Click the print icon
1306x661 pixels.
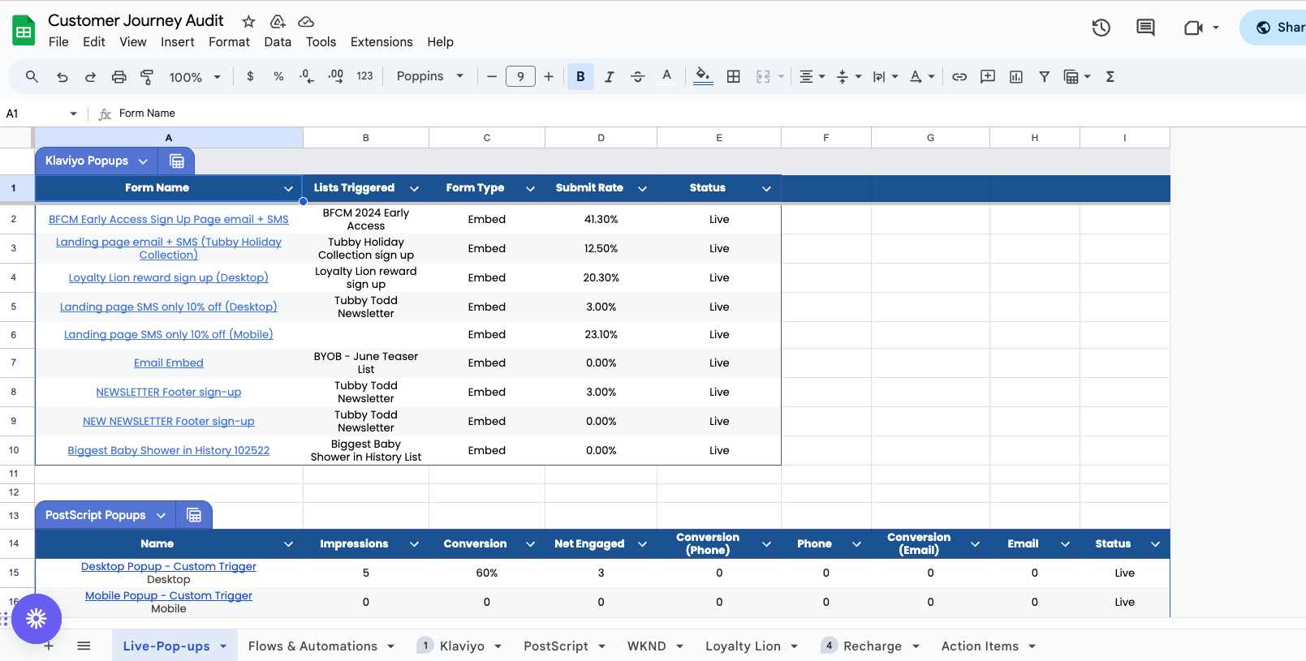[119, 76]
